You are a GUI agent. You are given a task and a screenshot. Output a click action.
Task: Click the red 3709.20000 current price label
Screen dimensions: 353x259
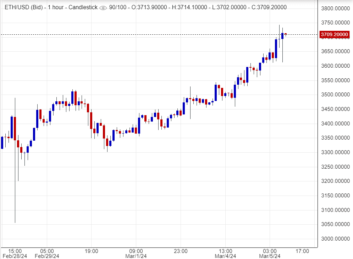pos(334,34)
